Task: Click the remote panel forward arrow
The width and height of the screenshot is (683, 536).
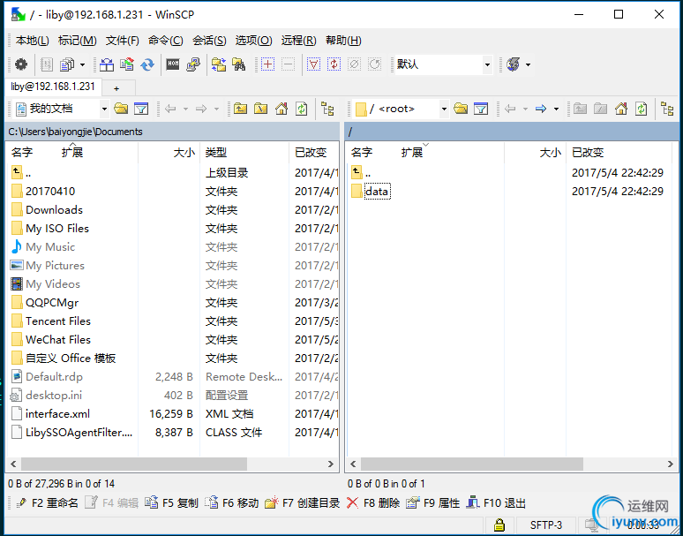Action: 541,109
